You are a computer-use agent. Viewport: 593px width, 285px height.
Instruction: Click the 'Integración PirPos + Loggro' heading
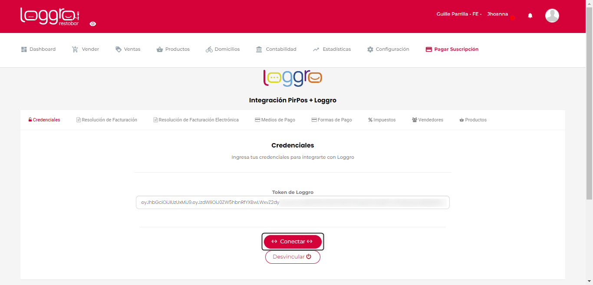tap(293, 100)
